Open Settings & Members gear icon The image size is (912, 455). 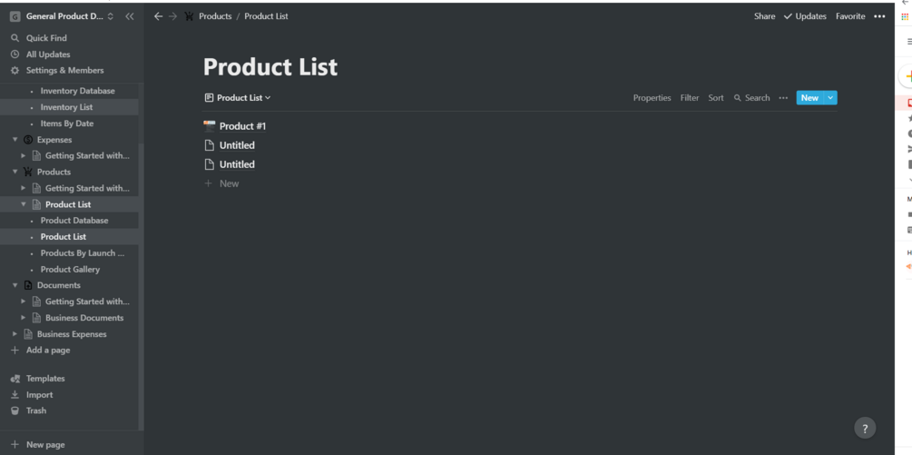pyautogui.click(x=15, y=71)
